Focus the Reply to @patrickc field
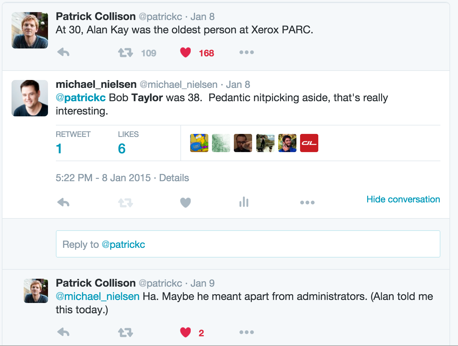Screen dimensions: 458x346 coord(248,244)
